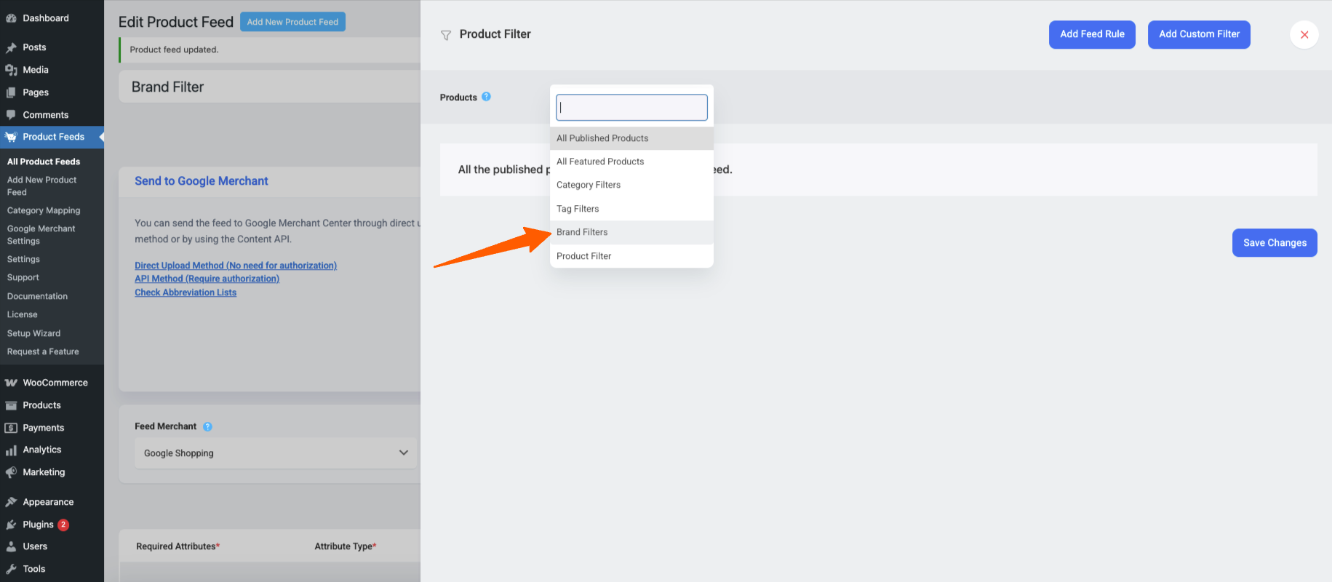The image size is (1332, 582).
Task: Collapse the Product Feeds menu arrow
Action: pyautogui.click(x=101, y=137)
